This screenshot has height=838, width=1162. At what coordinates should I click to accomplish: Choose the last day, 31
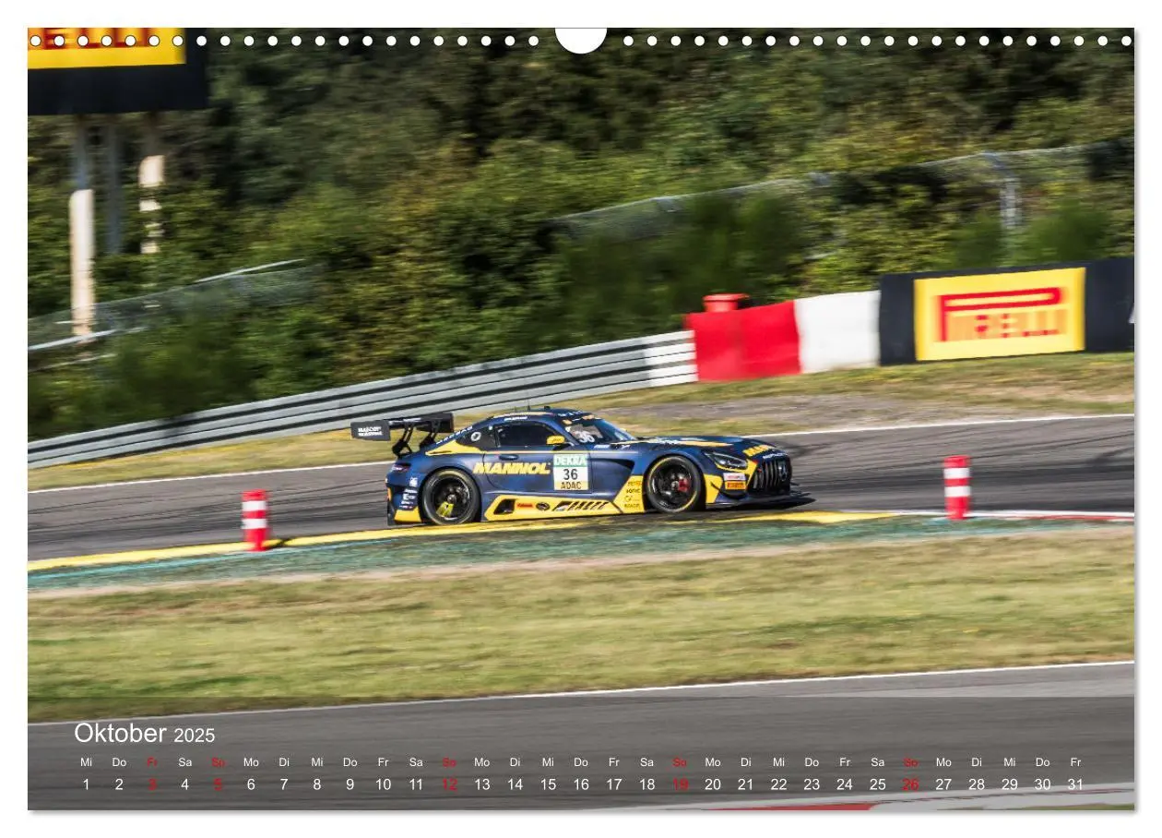[1075, 784]
